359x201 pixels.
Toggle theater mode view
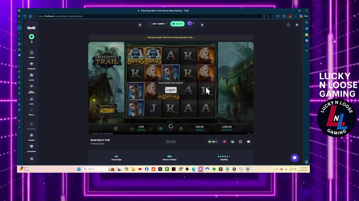click(248, 142)
